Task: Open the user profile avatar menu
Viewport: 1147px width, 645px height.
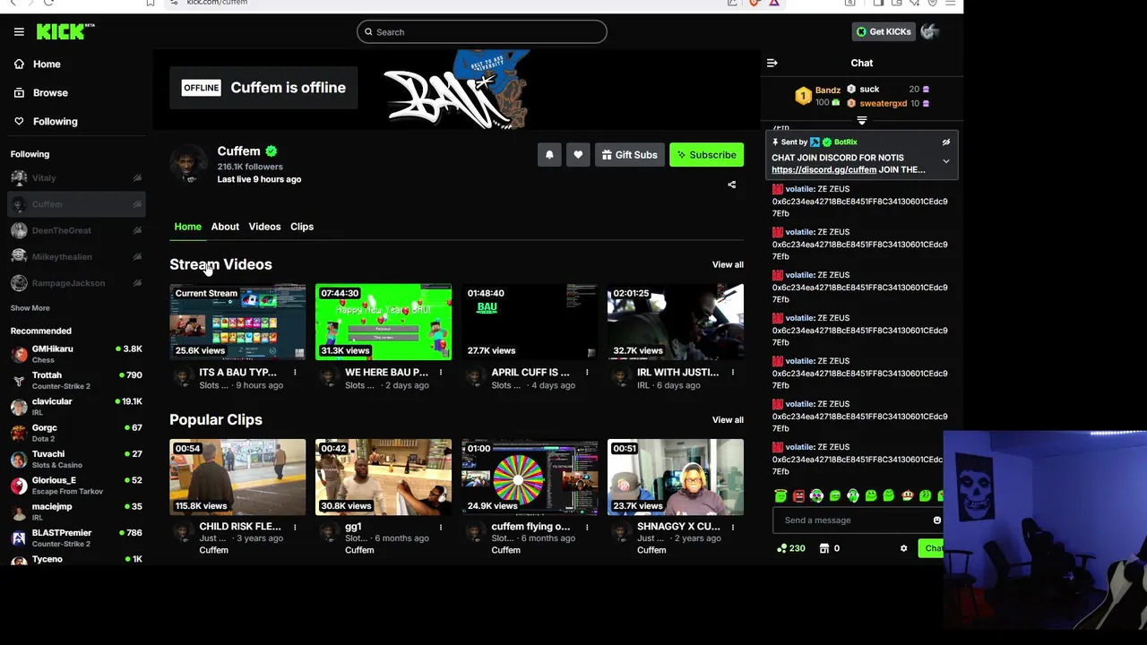Action: 929,31
